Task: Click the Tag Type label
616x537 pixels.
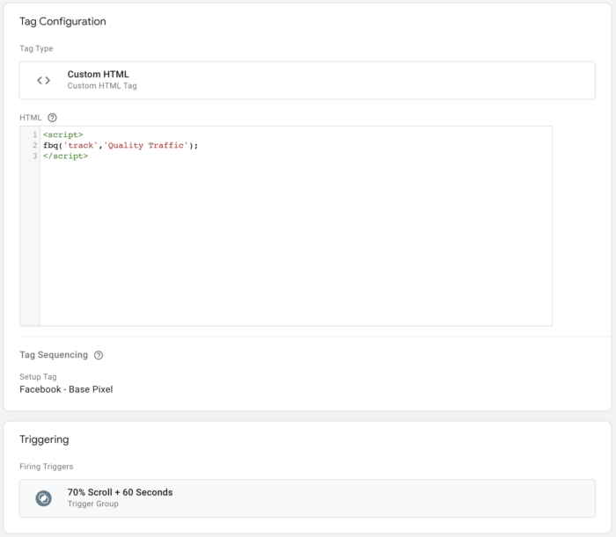Action: click(36, 48)
